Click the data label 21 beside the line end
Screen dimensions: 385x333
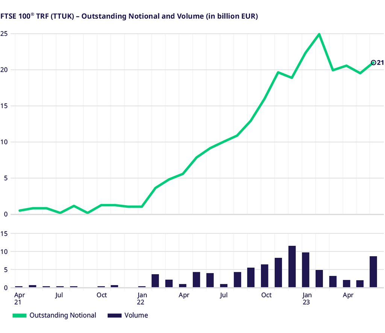(x=380, y=62)
